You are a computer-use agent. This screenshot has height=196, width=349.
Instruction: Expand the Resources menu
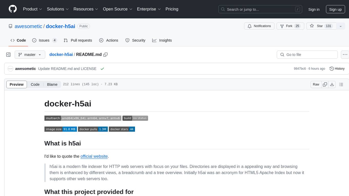(86, 9)
